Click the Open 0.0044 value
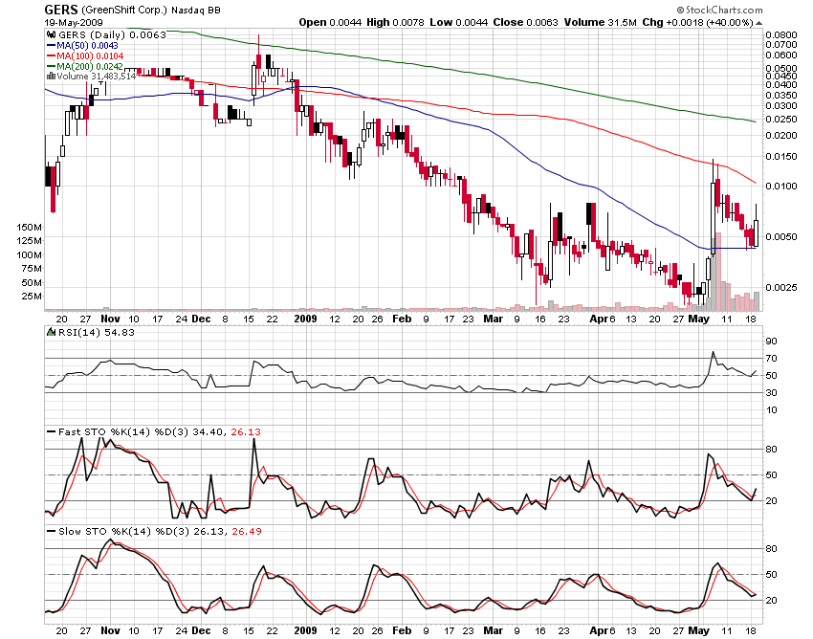The width and height of the screenshot is (813, 639). coord(330,22)
